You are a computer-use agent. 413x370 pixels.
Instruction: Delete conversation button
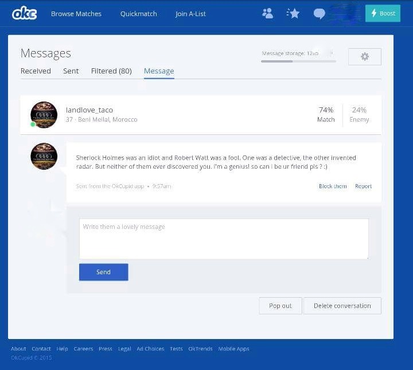(342, 306)
